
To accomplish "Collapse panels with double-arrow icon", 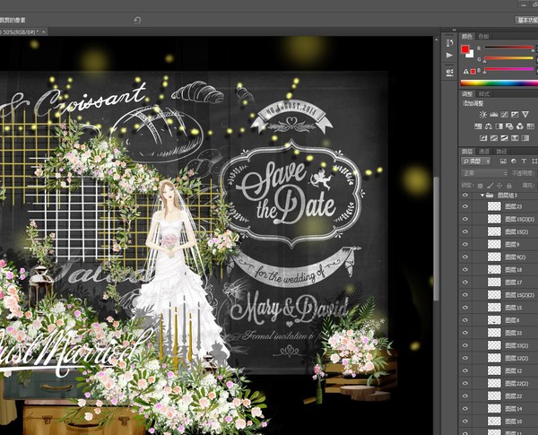I will [454, 30].
